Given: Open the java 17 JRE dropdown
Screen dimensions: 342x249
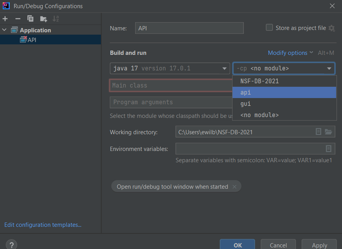Looking at the screenshot, I should [170, 68].
